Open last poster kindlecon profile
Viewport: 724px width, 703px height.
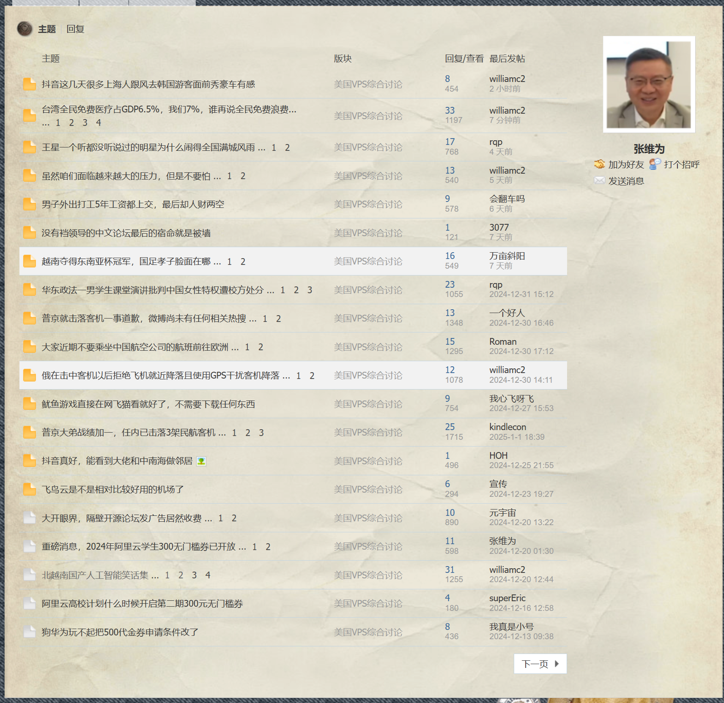pos(507,427)
